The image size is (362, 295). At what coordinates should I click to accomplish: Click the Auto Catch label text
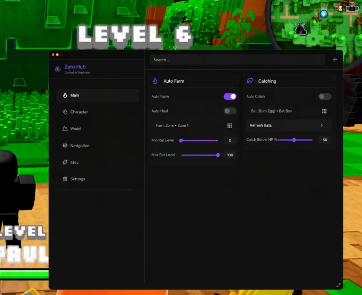point(255,97)
